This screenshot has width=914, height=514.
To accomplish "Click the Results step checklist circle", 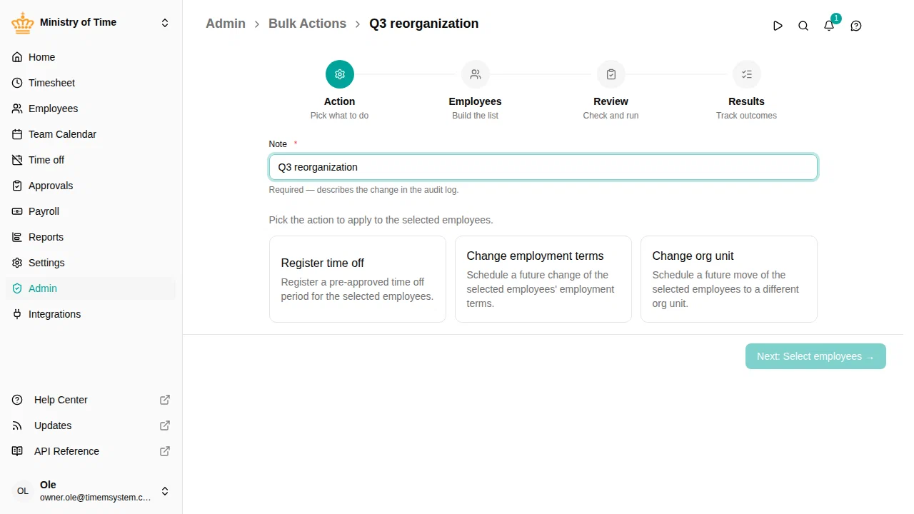I will click(x=747, y=74).
